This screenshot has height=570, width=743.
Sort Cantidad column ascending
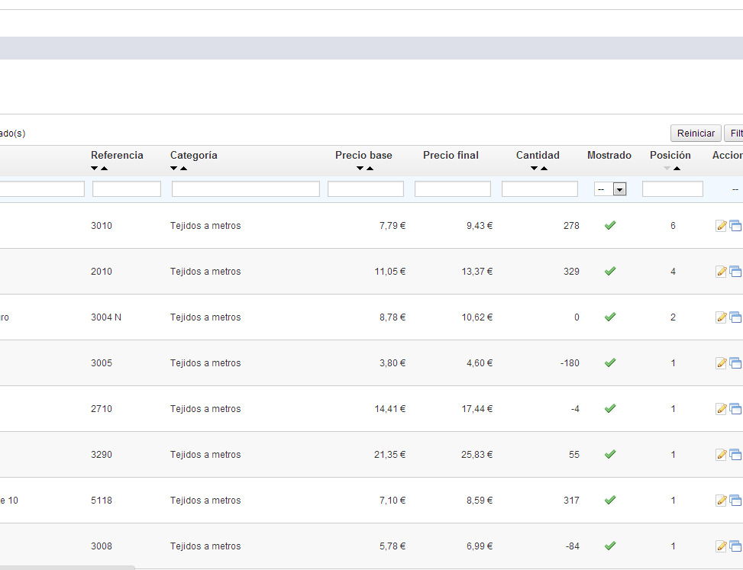(x=544, y=169)
